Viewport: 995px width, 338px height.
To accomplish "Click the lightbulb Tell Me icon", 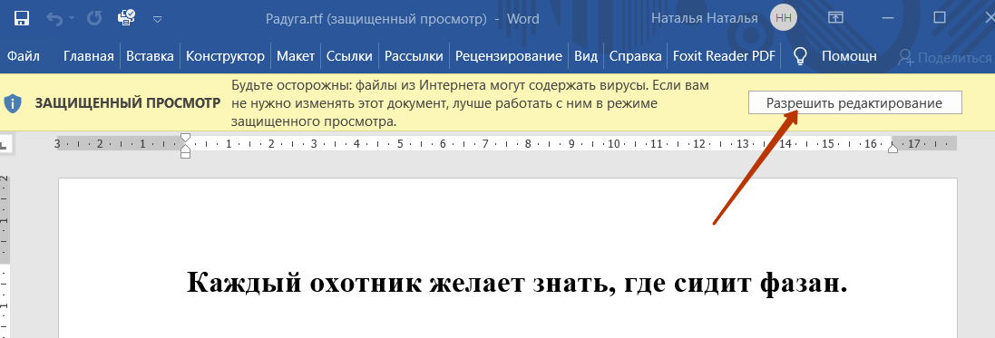I will pos(800,56).
